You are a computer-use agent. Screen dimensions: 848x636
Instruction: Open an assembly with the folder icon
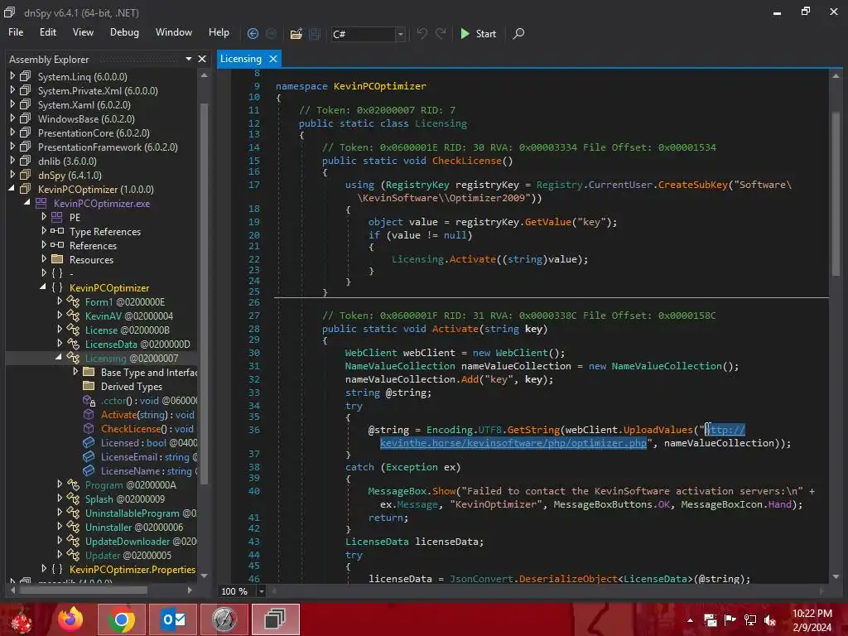(296, 34)
